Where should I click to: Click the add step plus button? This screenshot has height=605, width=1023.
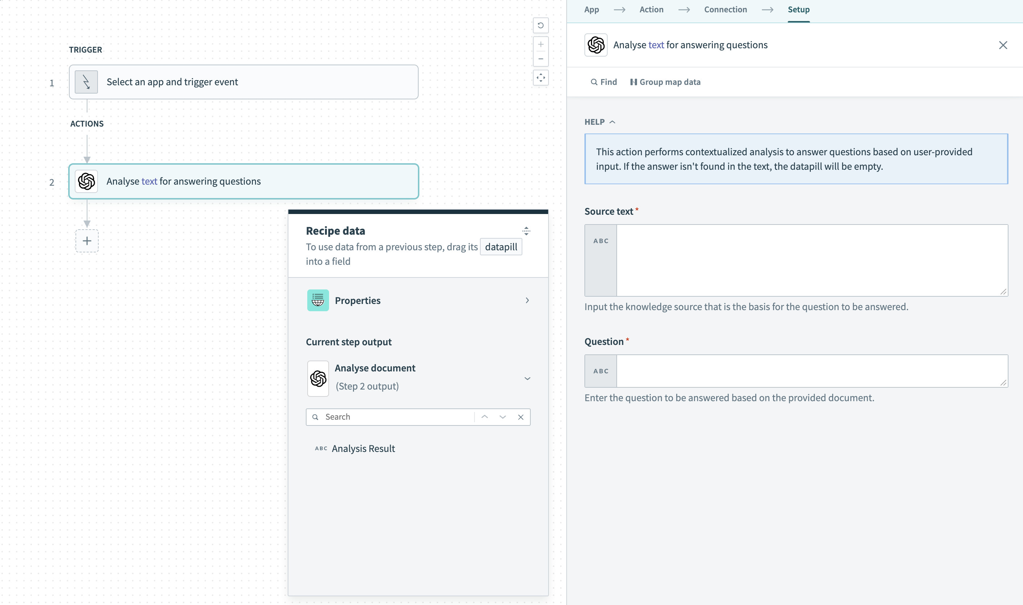point(87,241)
